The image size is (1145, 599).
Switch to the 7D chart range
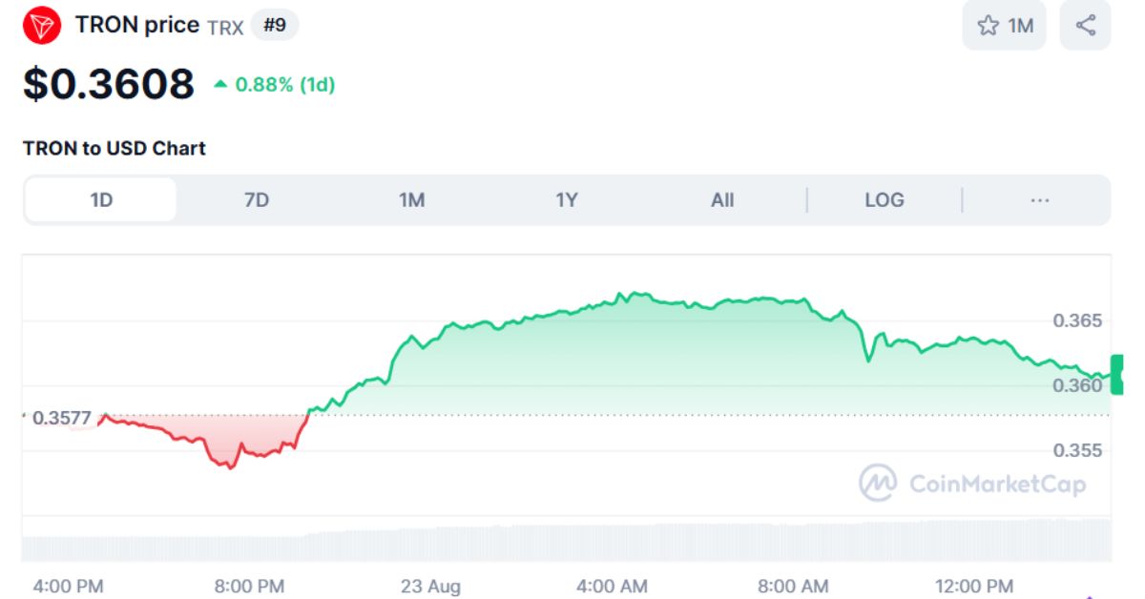(257, 199)
